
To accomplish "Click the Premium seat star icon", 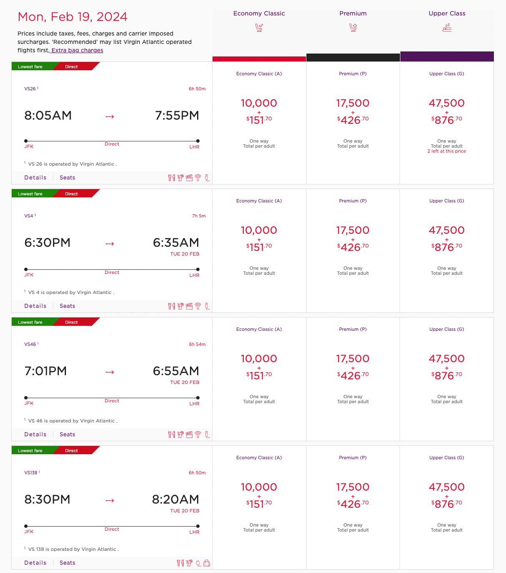I will (353, 28).
